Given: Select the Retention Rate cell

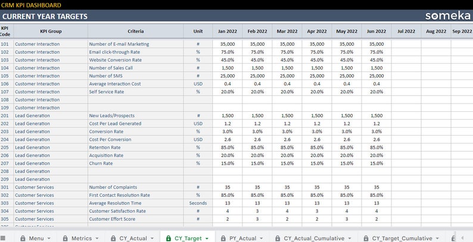Looking at the screenshot, I should (135, 147).
